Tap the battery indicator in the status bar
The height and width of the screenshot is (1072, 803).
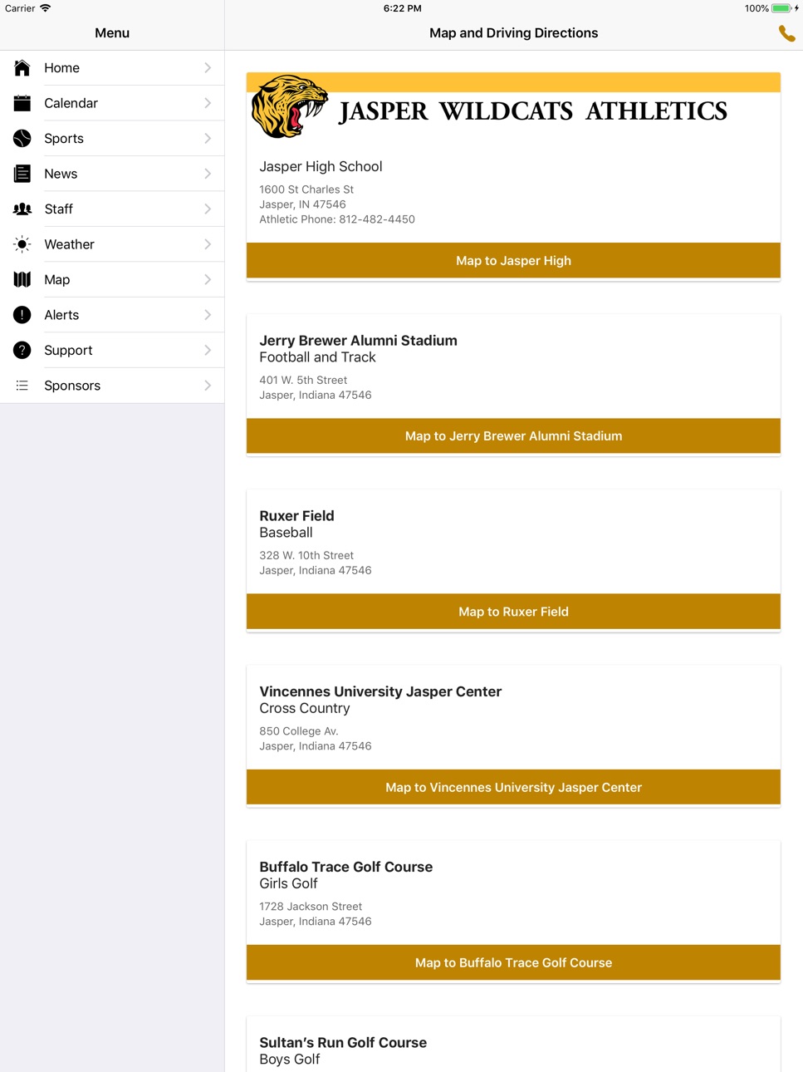click(x=781, y=8)
